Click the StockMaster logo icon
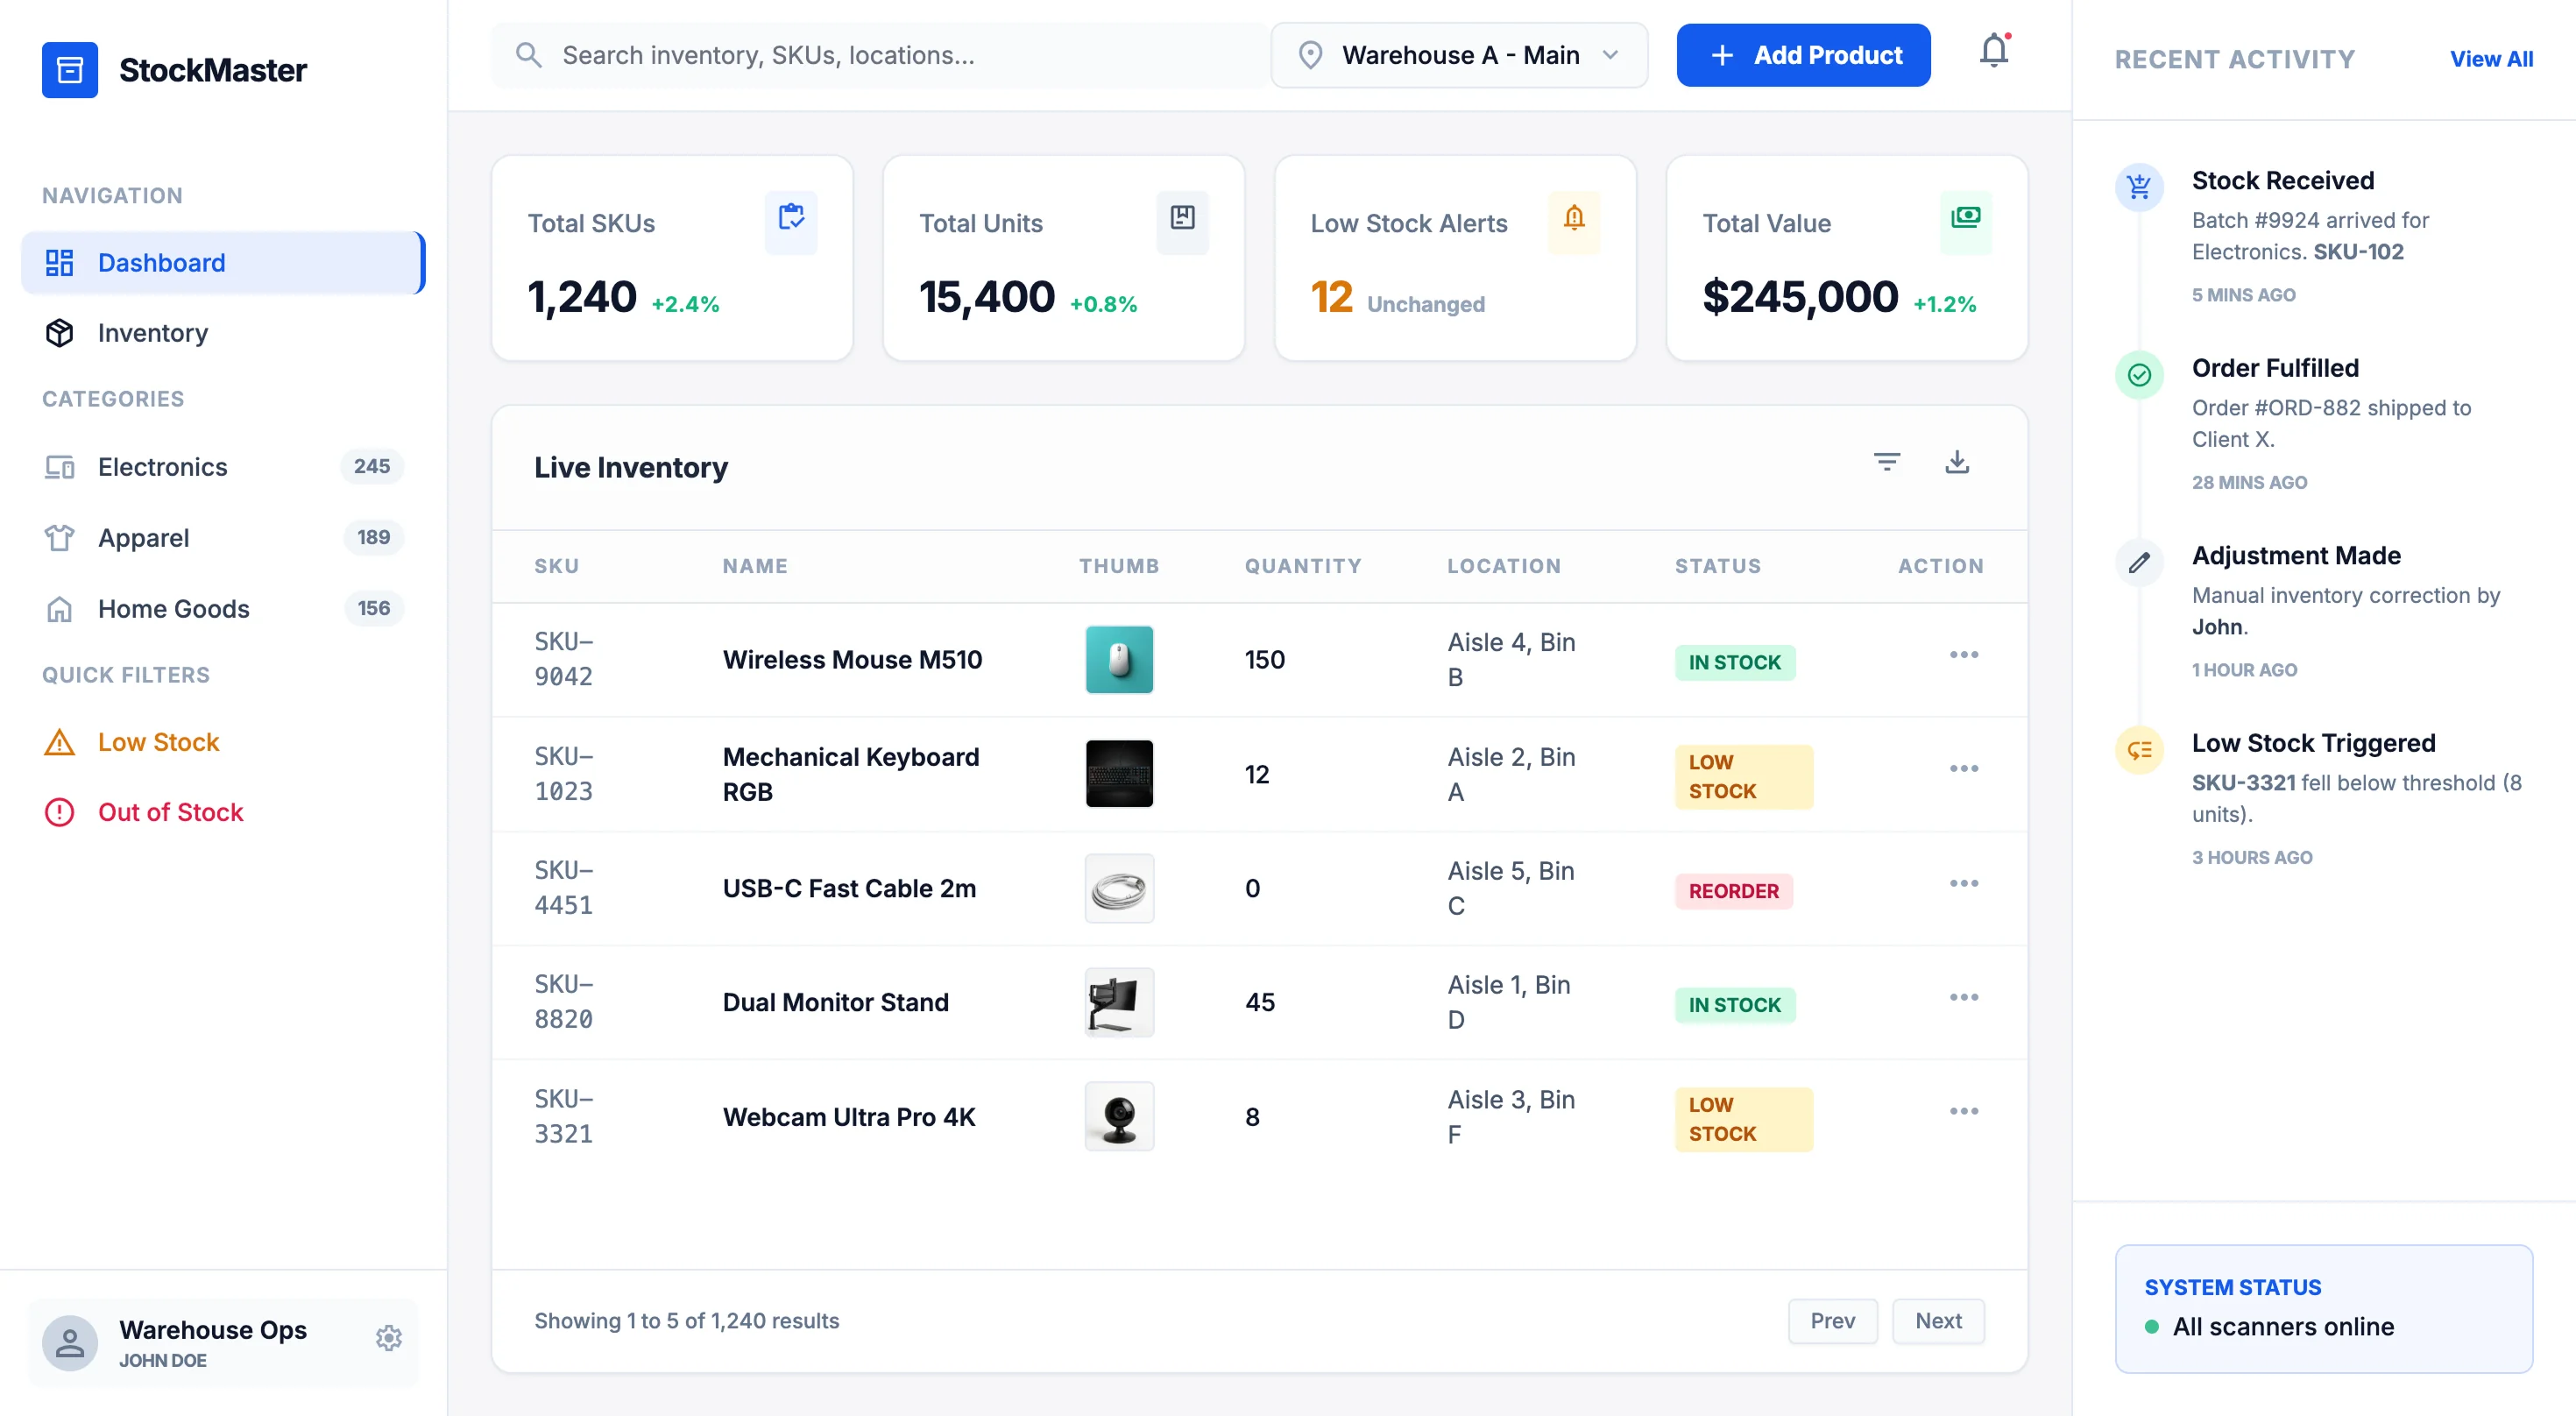The width and height of the screenshot is (2576, 1416). pyautogui.click(x=69, y=69)
